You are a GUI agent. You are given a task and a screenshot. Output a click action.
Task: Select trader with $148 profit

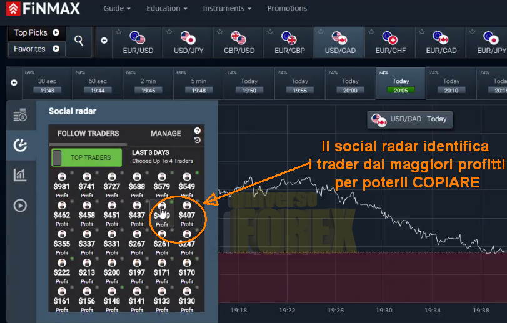(111, 300)
